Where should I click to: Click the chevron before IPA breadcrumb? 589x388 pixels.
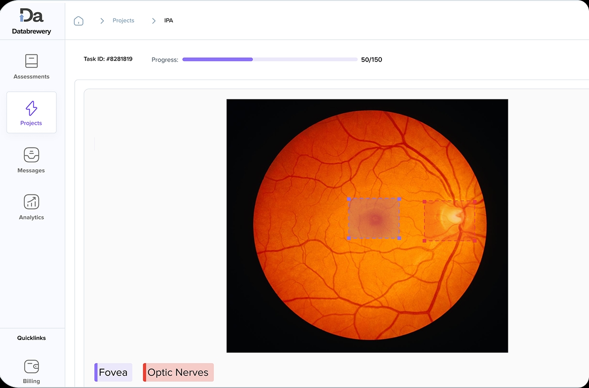(x=154, y=21)
